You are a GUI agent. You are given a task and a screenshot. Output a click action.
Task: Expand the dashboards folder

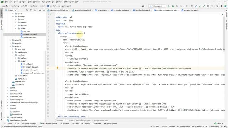point(13,52)
